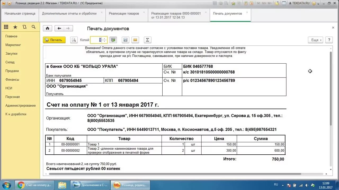The image size is (339, 190).
Task: Close the Печать документов tab
Action: click(x=247, y=12)
